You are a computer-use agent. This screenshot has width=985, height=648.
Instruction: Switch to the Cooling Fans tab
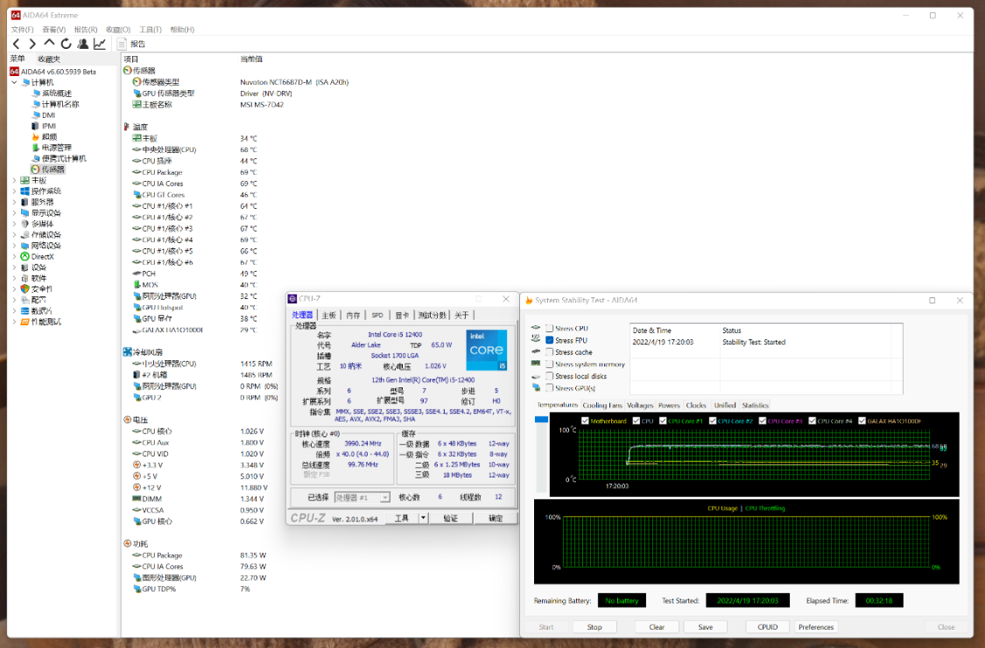pyautogui.click(x=602, y=405)
